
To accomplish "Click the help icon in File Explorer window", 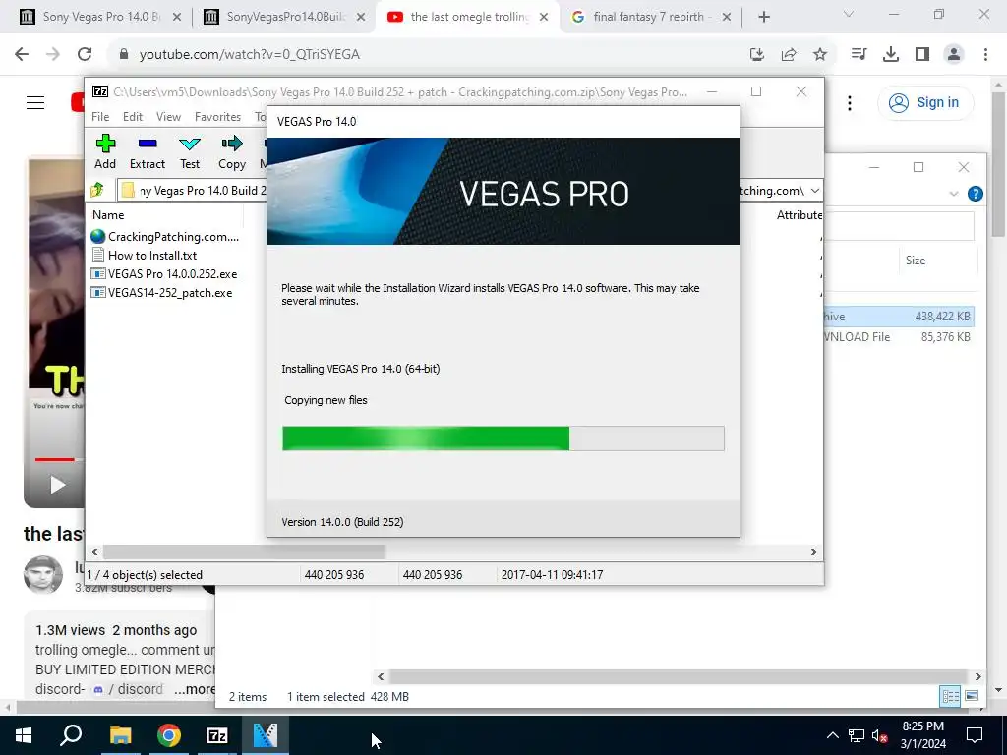I will [x=975, y=194].
